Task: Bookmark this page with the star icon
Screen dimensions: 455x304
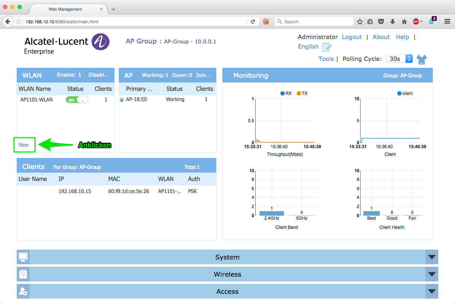Action: coord(359,22)
